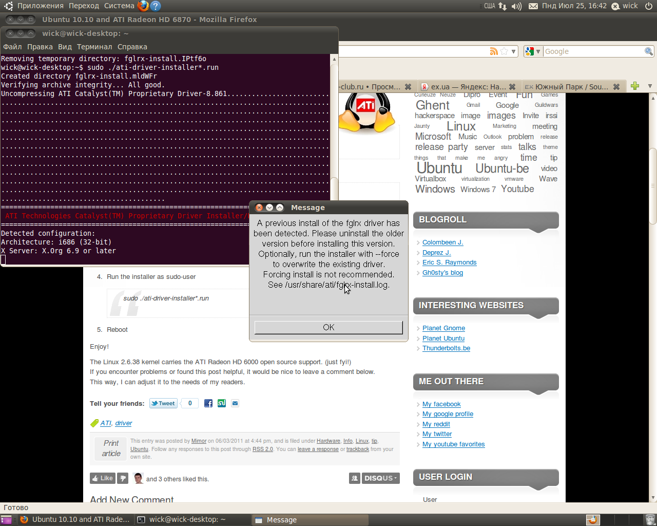
Task: Expand the DISQUS options dropdown
Action: tap(381, 478)
